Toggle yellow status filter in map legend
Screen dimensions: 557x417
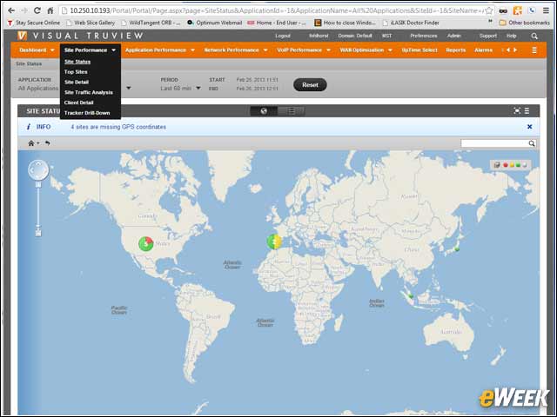click(x=512, y=165)
